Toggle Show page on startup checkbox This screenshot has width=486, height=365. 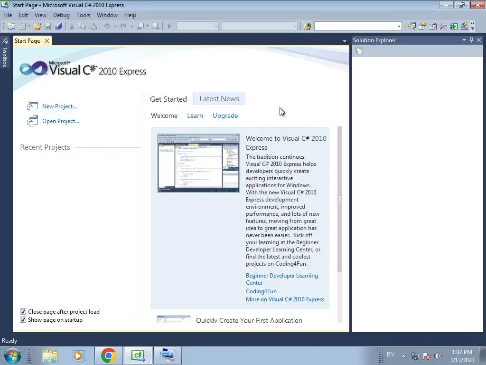point(23,320)
